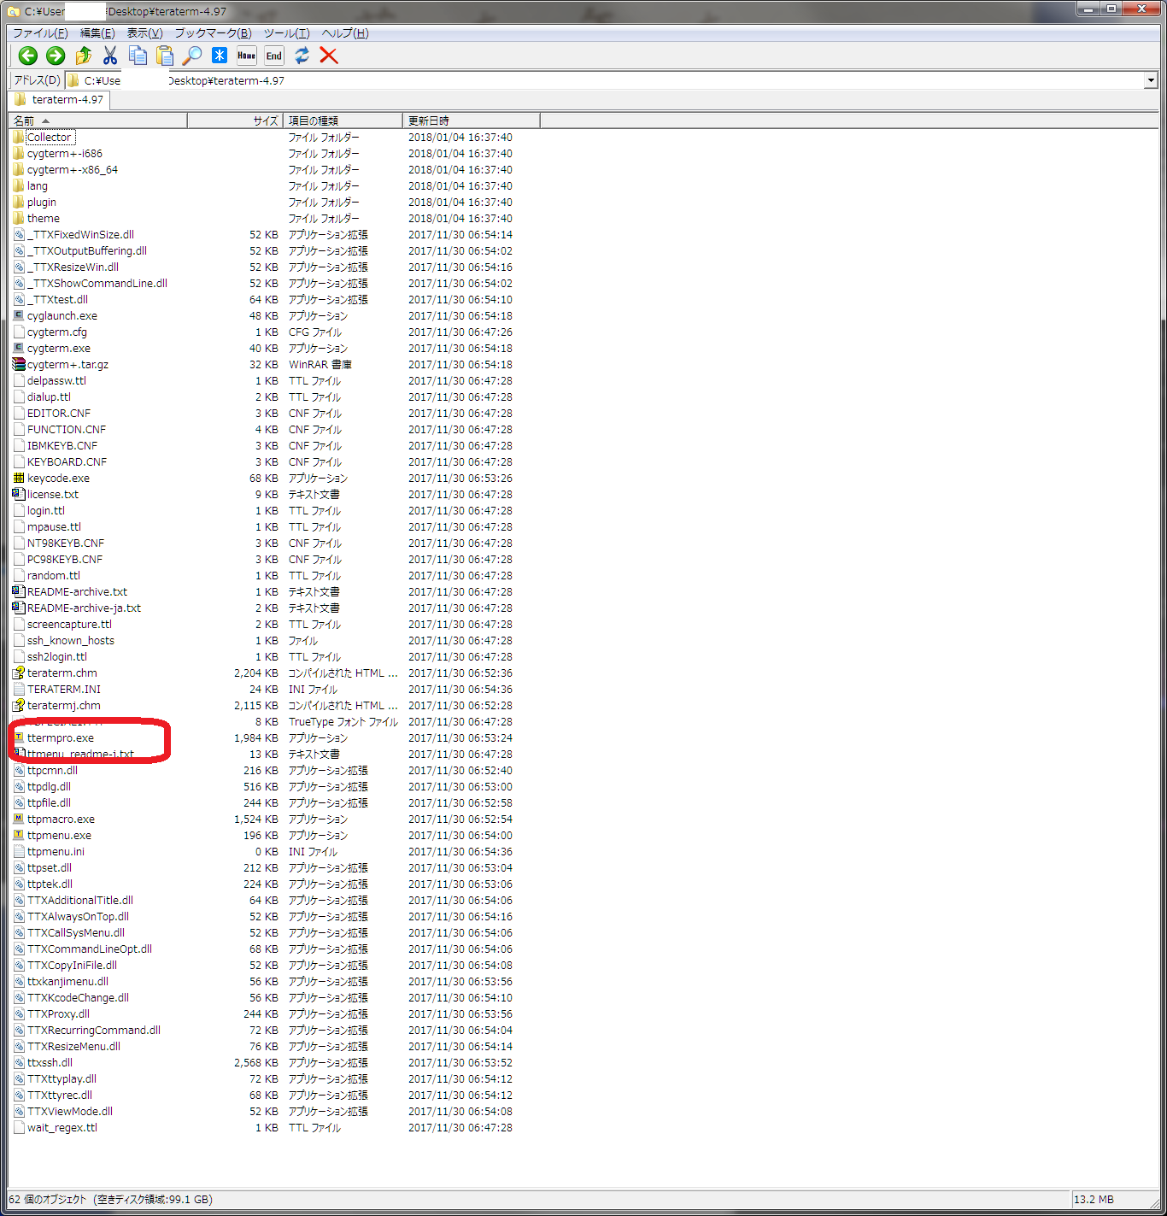Click the cygterm.exe application icon
Screen dimensions: 1167x1216
pyautogui.click(x=19, y=348)
